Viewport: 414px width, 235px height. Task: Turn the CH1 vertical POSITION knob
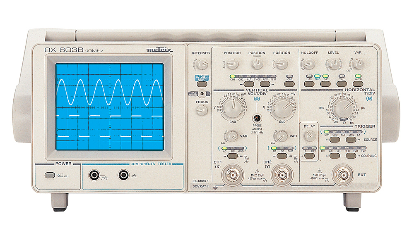pyautogui.click(x=232, y=64)
